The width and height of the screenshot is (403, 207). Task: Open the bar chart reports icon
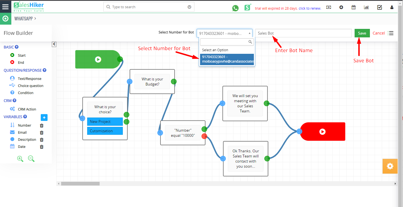coord(366,7)
